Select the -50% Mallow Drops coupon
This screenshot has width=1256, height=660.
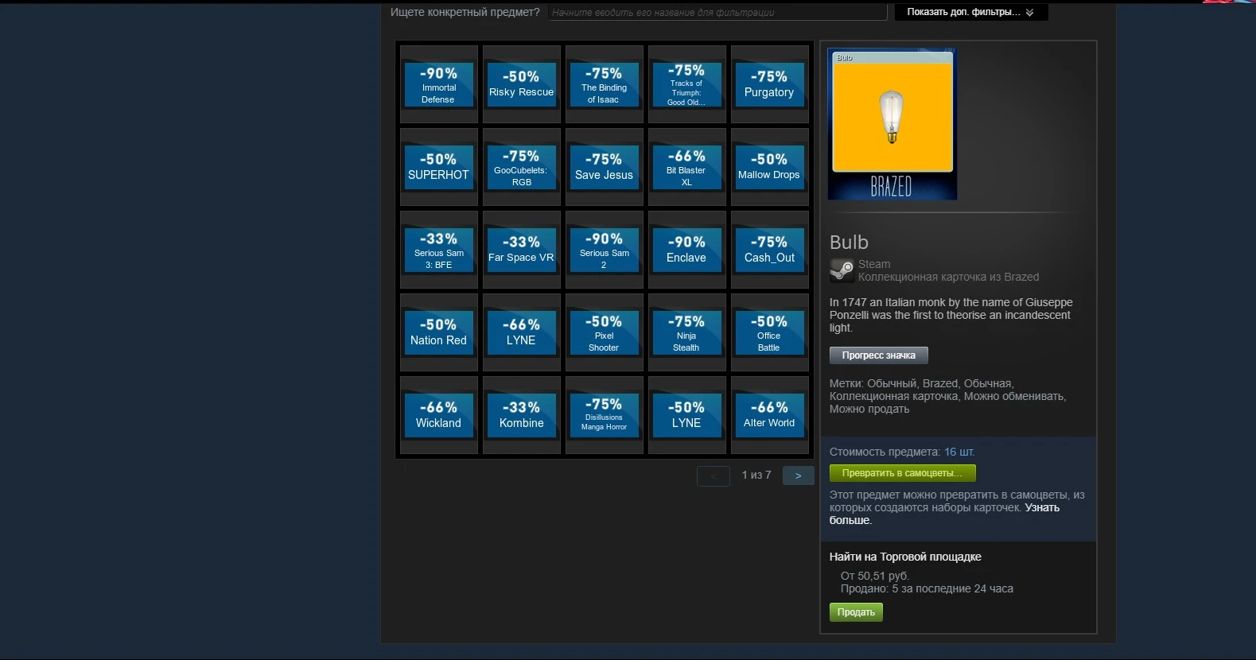click(x=770, y=167)
